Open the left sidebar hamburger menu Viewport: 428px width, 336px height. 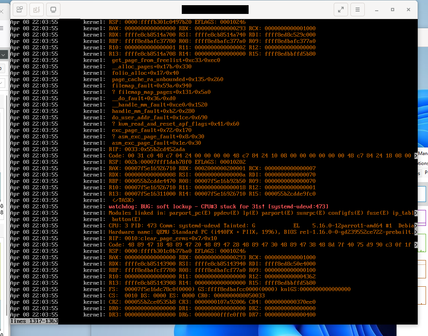coord(2,28)
